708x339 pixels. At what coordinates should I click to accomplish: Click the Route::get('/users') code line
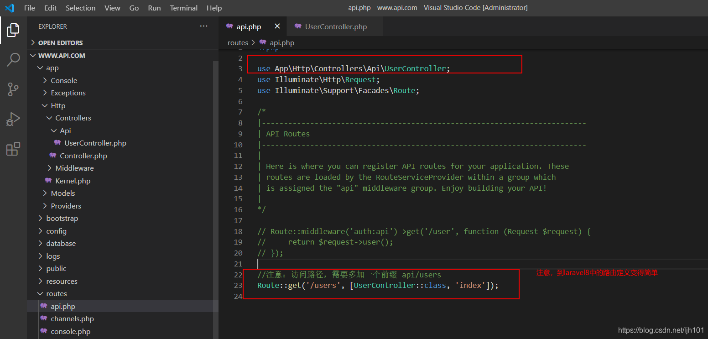click(x=378, y=286)
